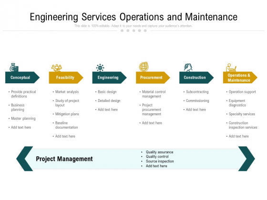
Task: Click 'Project procurement management' bullet
Action: click(x=152, y=110)
